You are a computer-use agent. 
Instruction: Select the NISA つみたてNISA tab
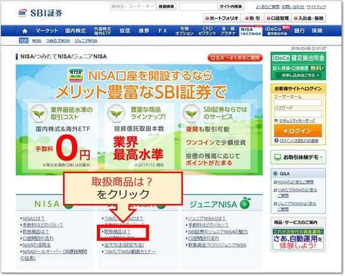coord(251,31)
